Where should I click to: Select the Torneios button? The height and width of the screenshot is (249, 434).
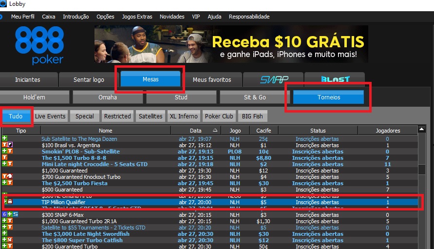[329, 97]
